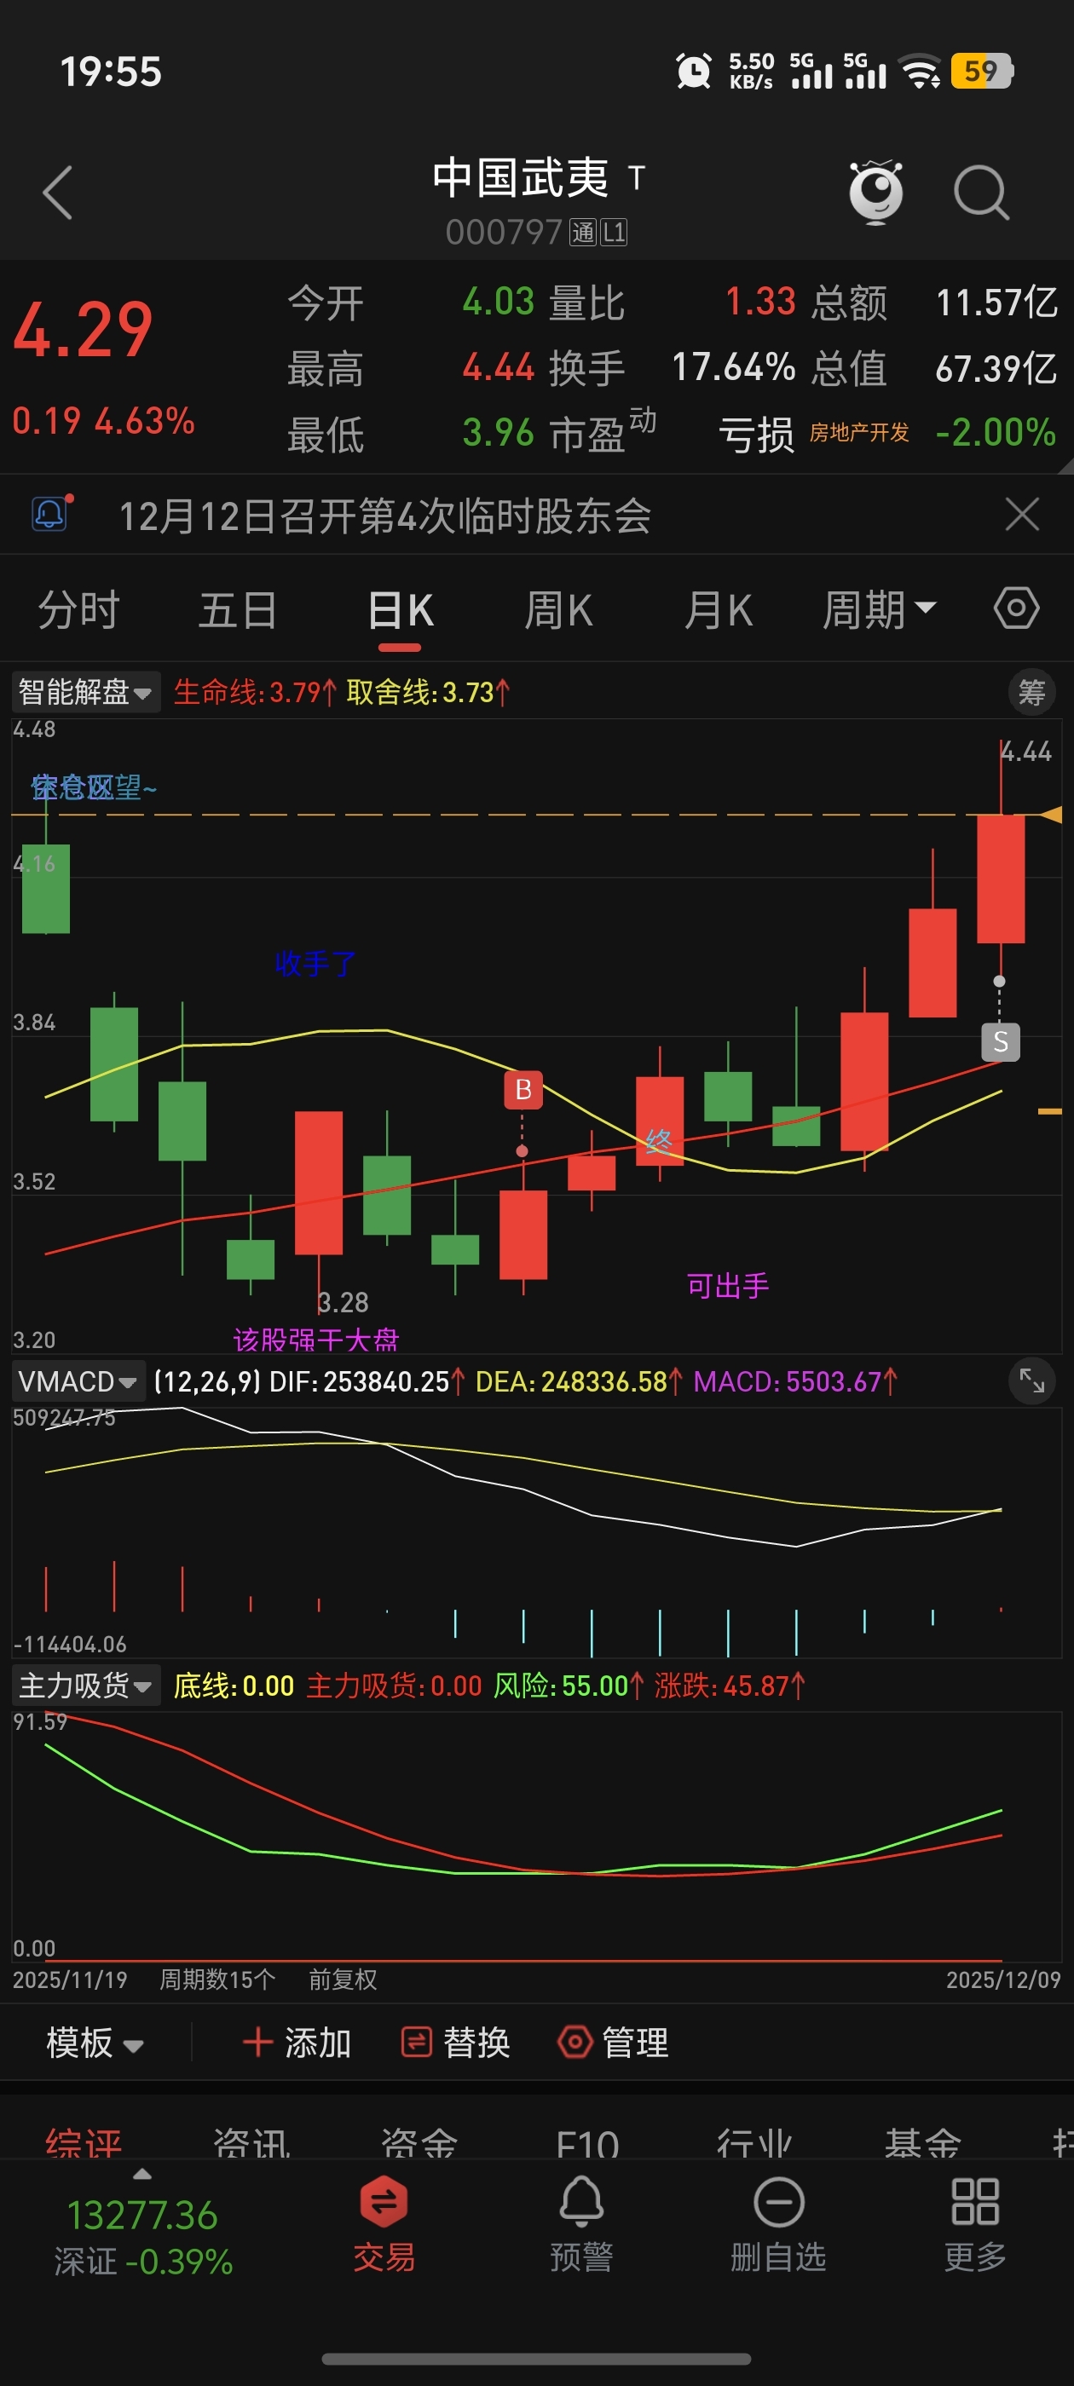Open the 周期 period dropdown
The width and height of the screenshot is (1074, 2386).
[880, 610]
